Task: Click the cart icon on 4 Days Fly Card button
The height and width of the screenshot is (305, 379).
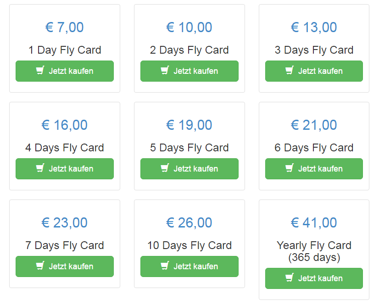Action: click(x=41, y=169)
